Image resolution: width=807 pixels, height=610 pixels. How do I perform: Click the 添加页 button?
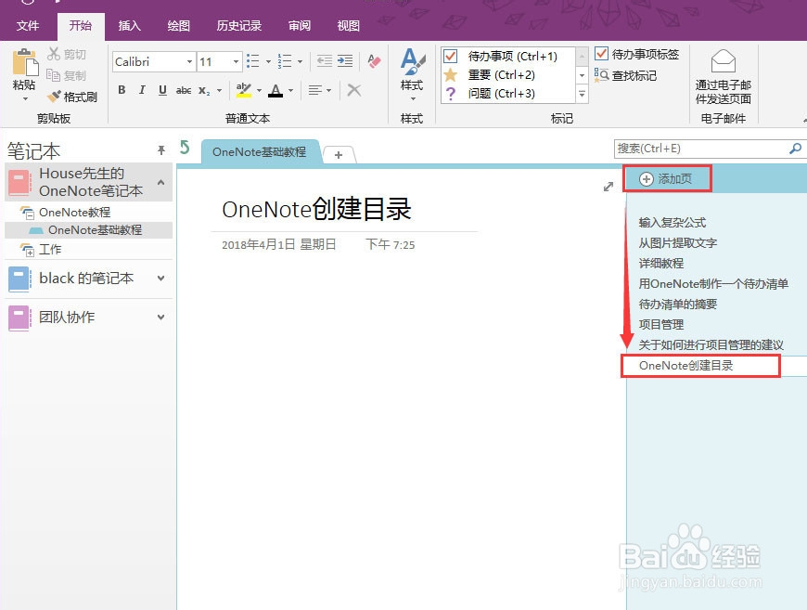coord(667,179)
